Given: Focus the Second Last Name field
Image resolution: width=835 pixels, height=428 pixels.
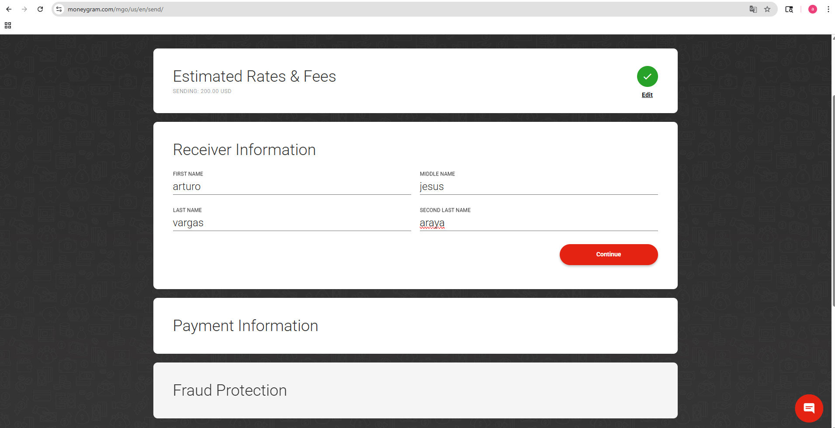Looking at the screenshot, I should click(x=538, y=223).
